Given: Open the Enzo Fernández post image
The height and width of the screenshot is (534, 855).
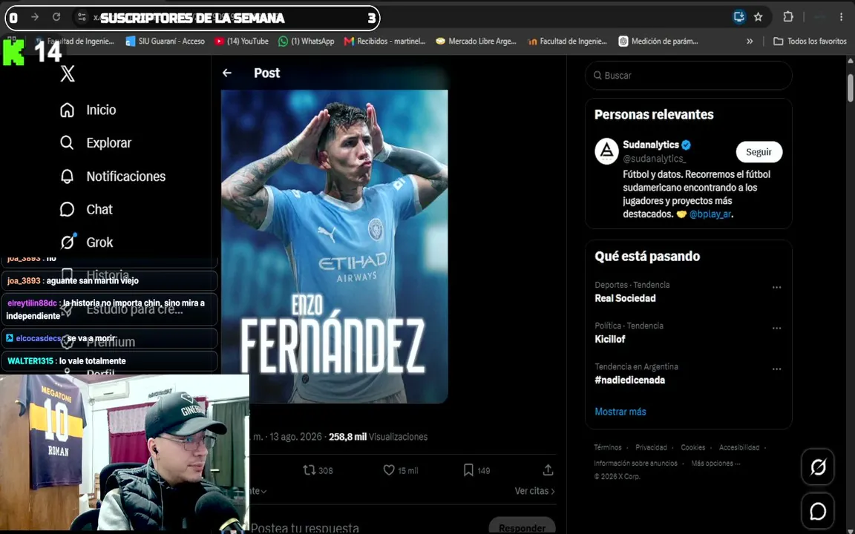Looking at the screenshot, I should tap(334, 246).
